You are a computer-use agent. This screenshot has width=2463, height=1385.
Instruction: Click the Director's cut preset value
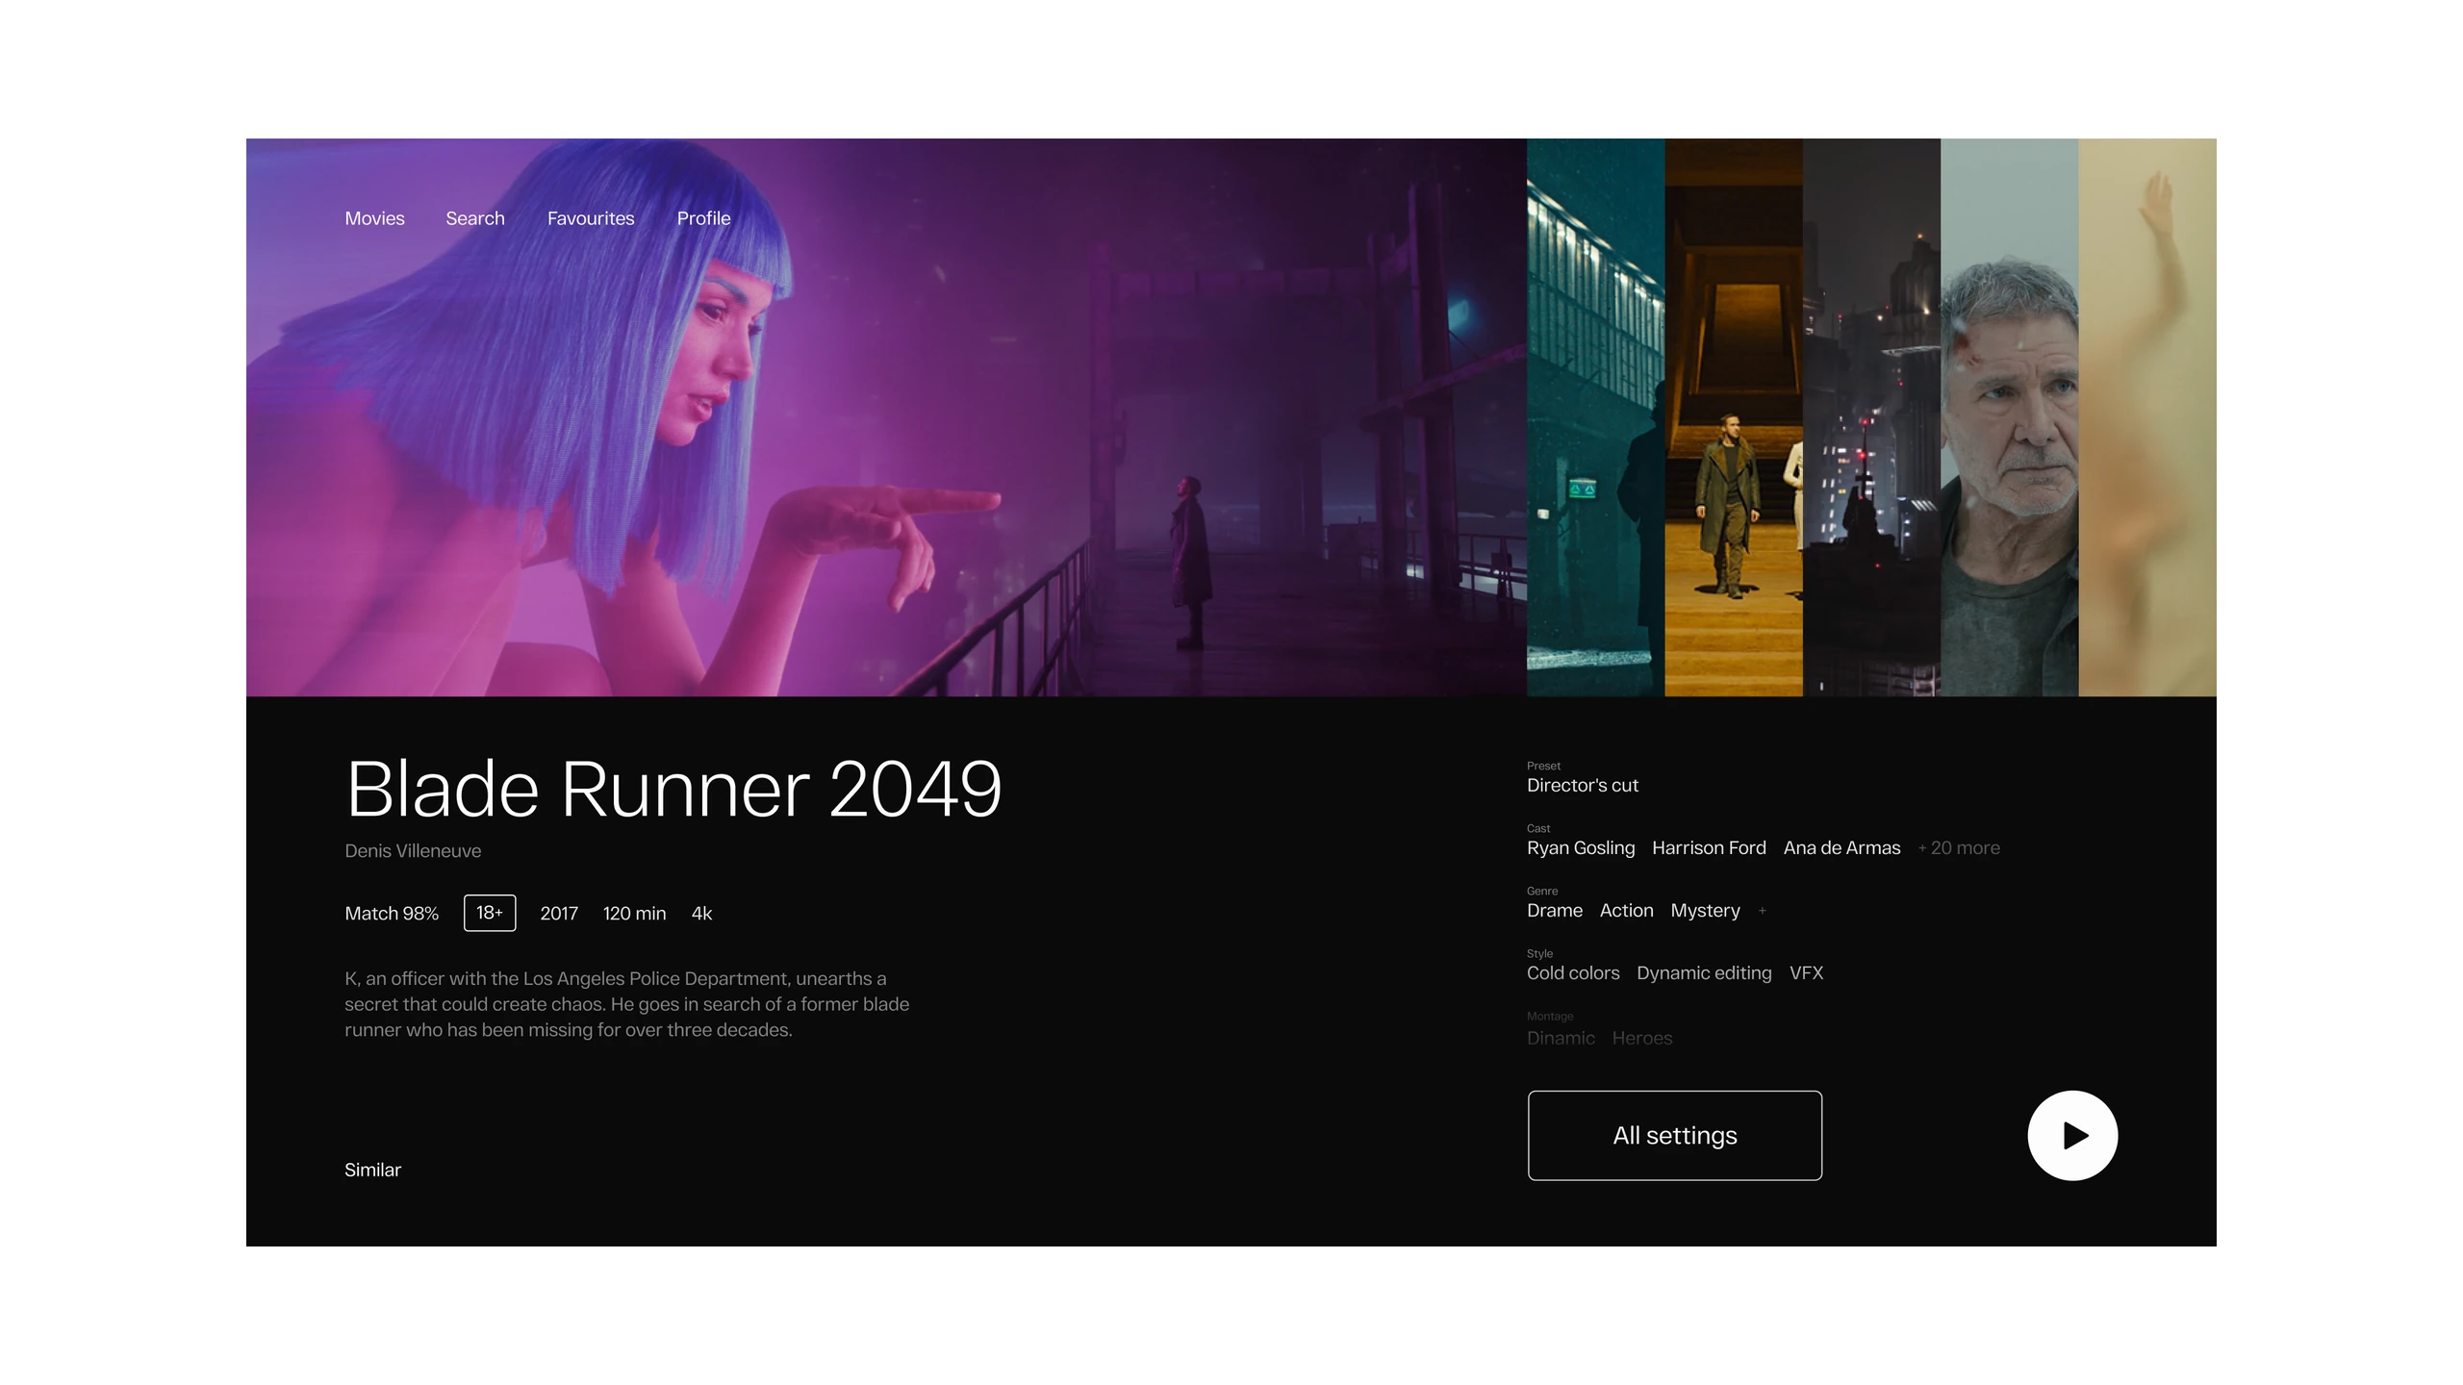1582,785
